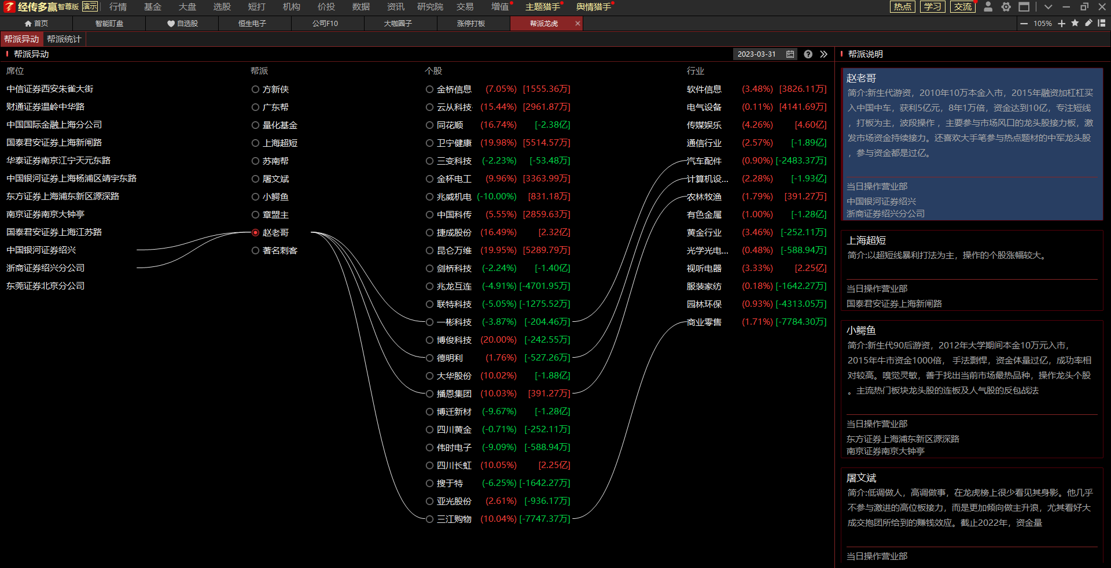Expand panel with double chevron icon
This screenshot has width=1111, height=568.
pyautogui.click(x=824, y=54)
